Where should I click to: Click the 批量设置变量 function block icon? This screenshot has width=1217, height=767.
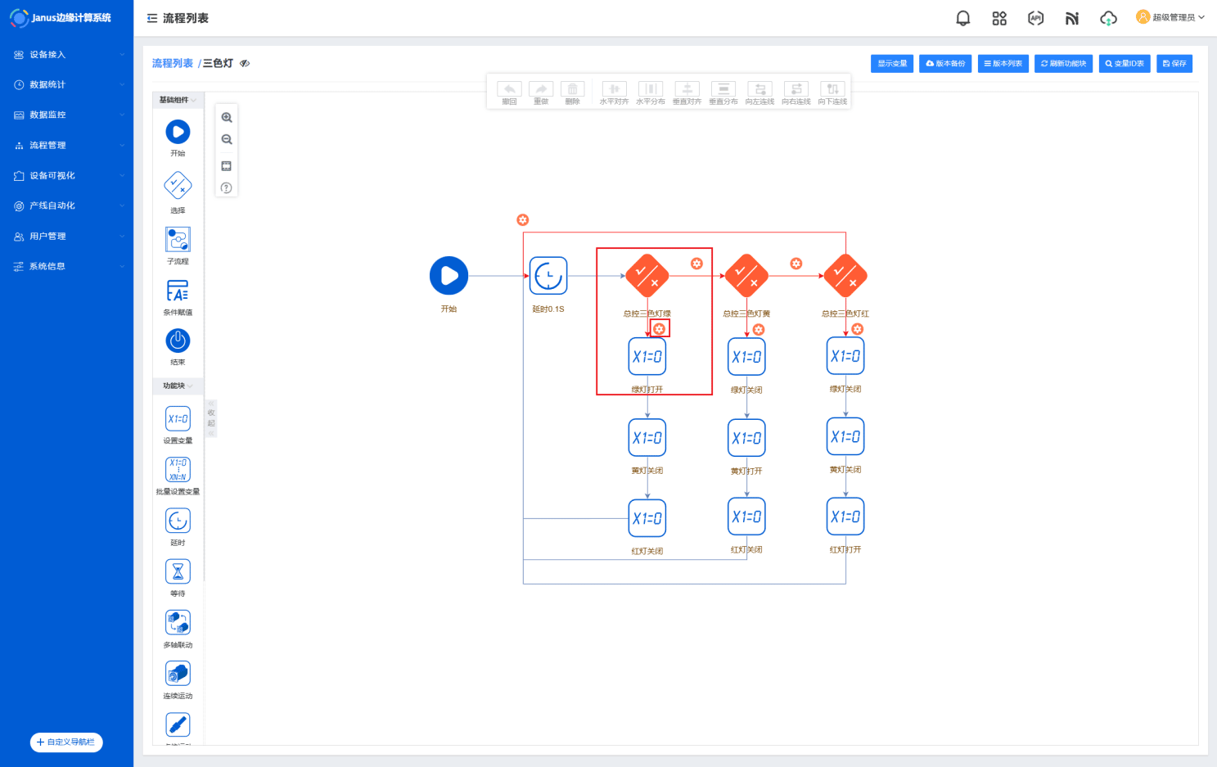[178, 470]
